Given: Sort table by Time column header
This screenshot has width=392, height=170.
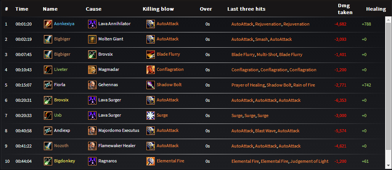Looking at the screenshot, I should (x=22, y=9).
